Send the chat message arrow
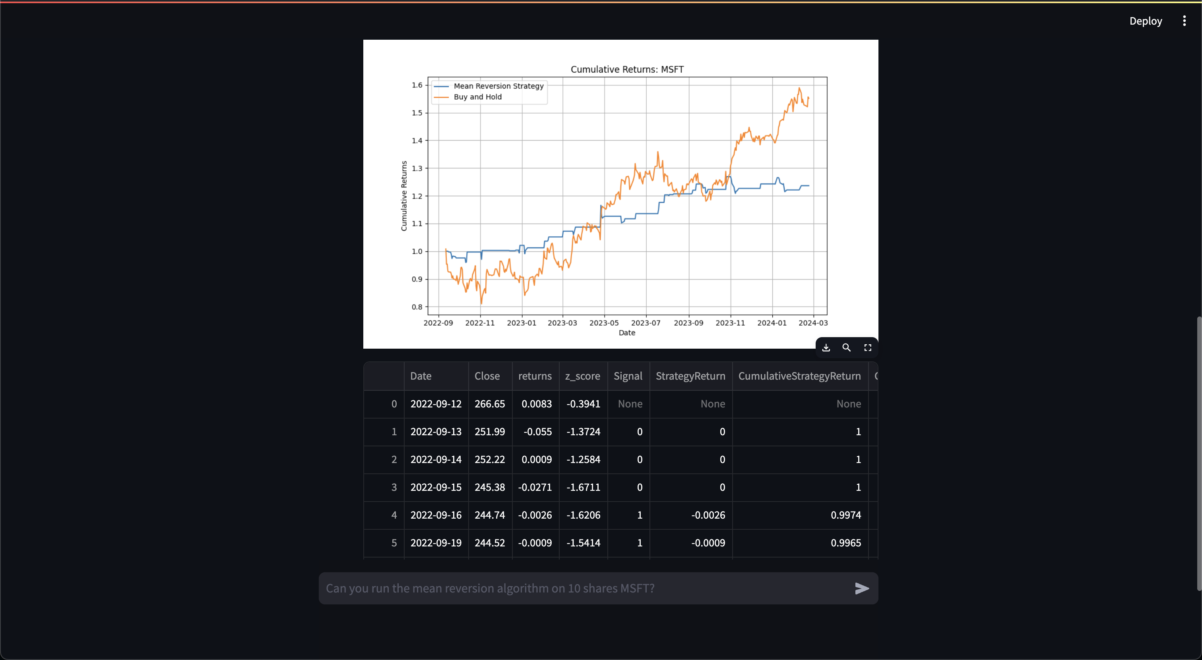Image resolution: width=1202 pixels, height=660 pixels. pos(861,588)
